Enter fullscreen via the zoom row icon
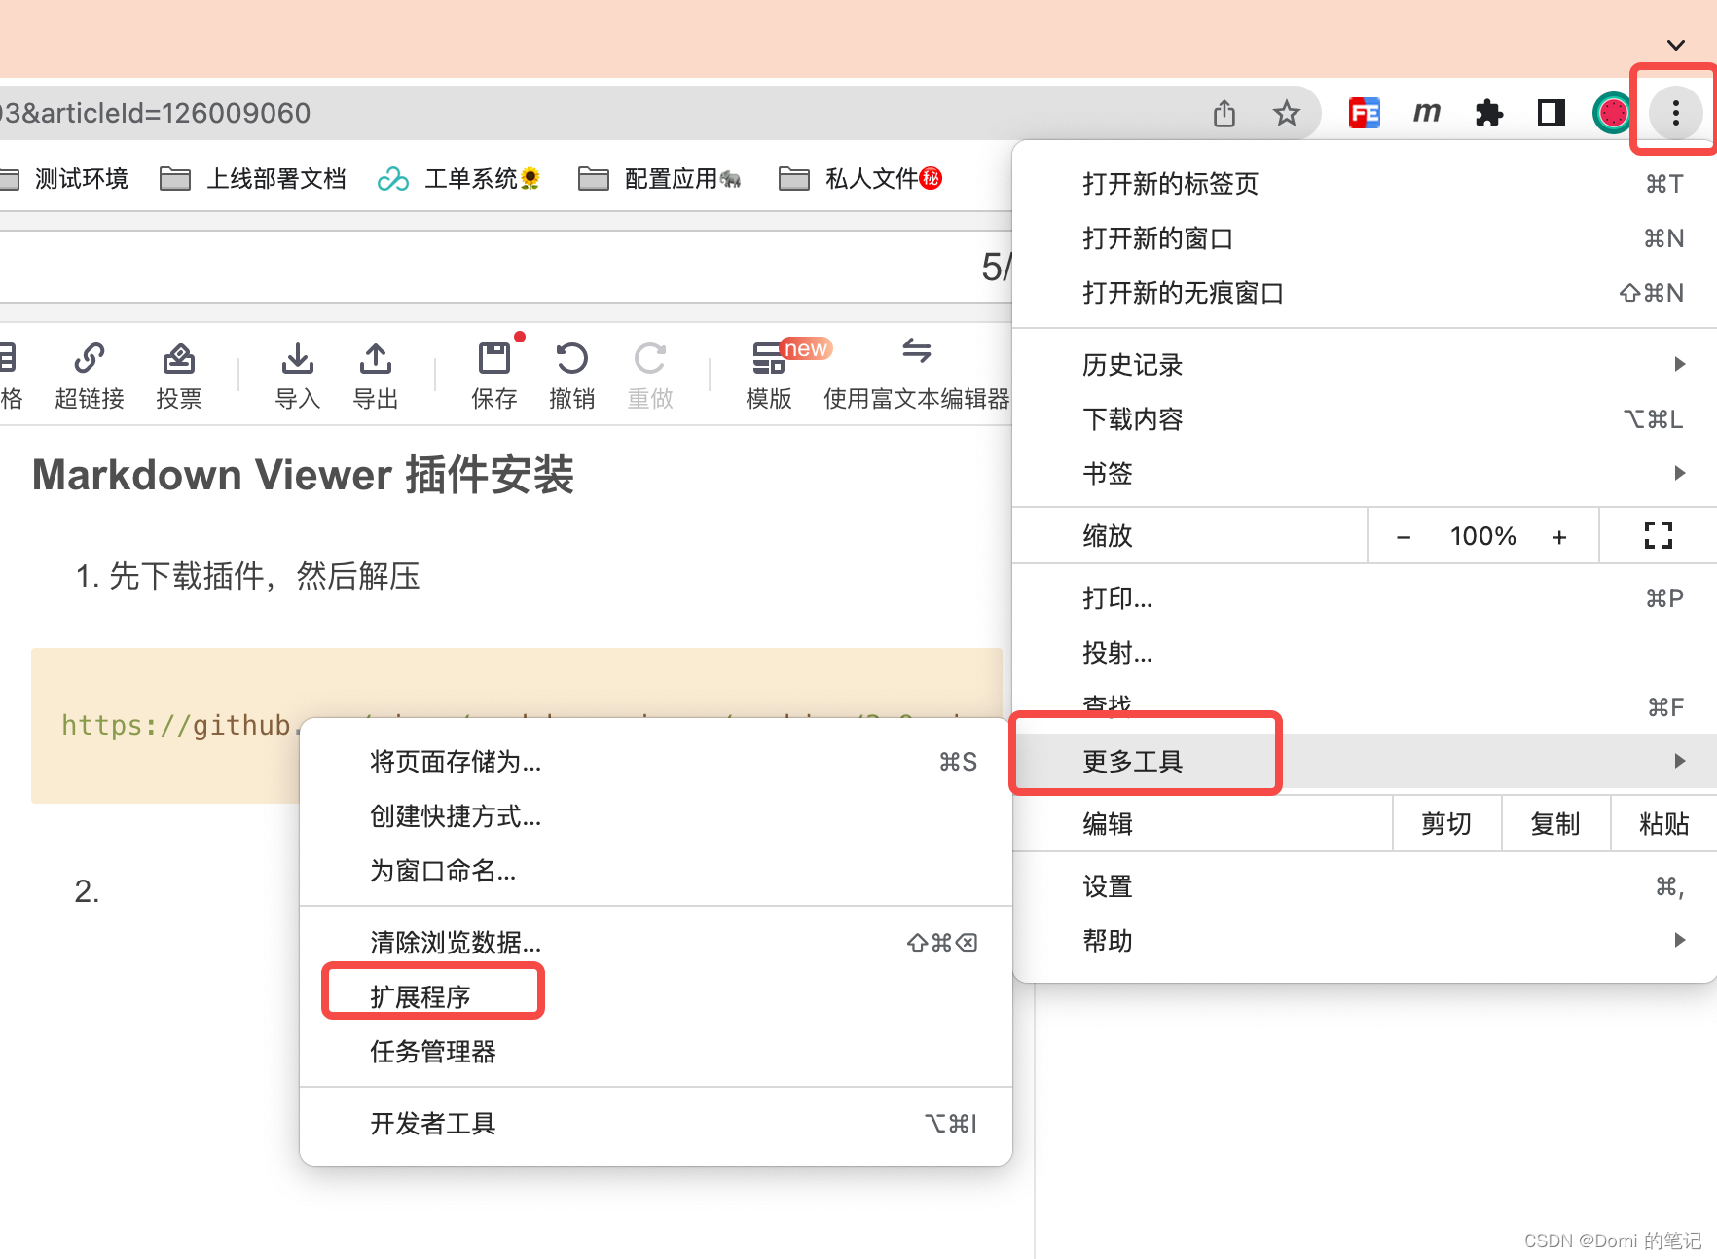The width and height of the screenshot is (1717, 1259). (x=1659, y=535)
